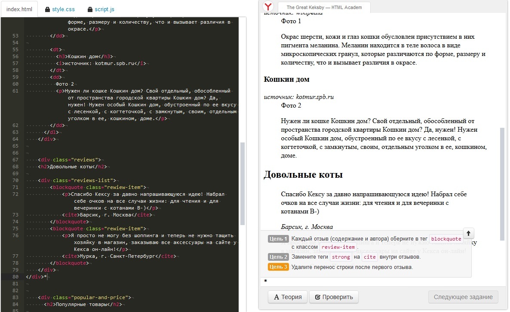Click the cite code label in goal 2
The image size is (510, 312).
tap(369, 257)
